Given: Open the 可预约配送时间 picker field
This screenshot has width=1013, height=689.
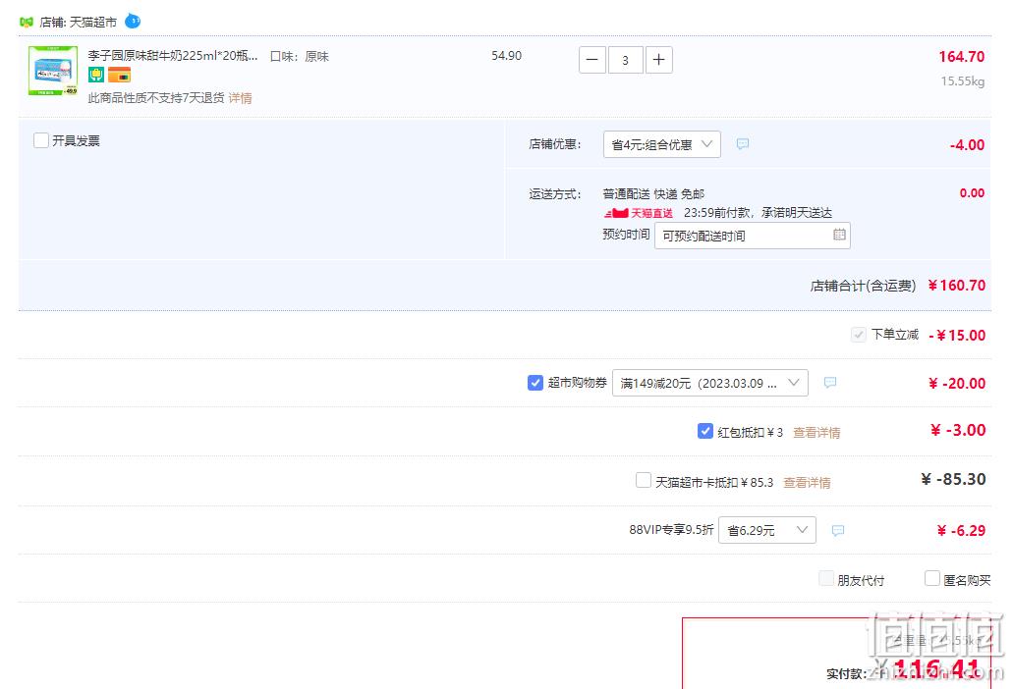Looking at the screenshot, I should [x=752, y=236].
